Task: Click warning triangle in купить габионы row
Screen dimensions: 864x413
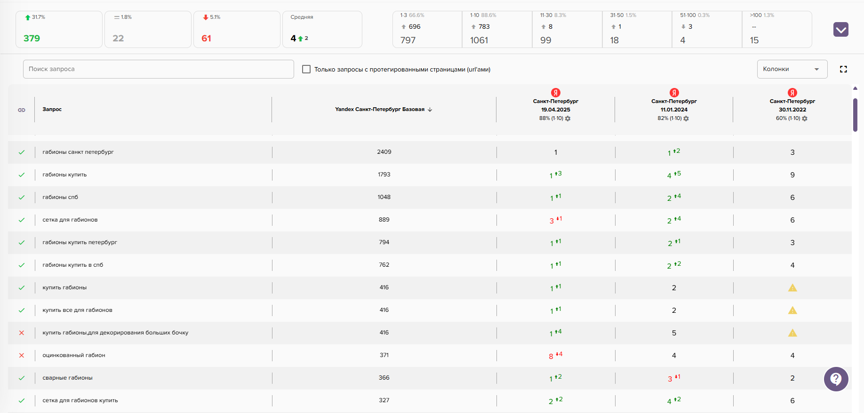Action: pos(792,288)
